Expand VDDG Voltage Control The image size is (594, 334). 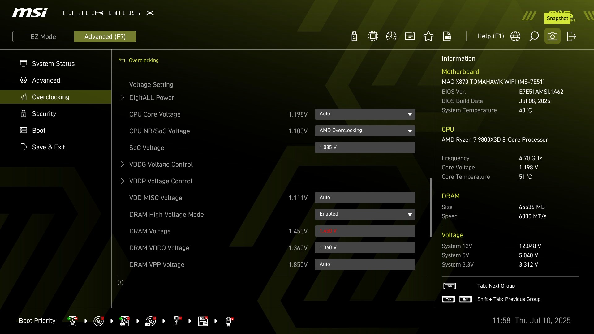tap(161, 165)
